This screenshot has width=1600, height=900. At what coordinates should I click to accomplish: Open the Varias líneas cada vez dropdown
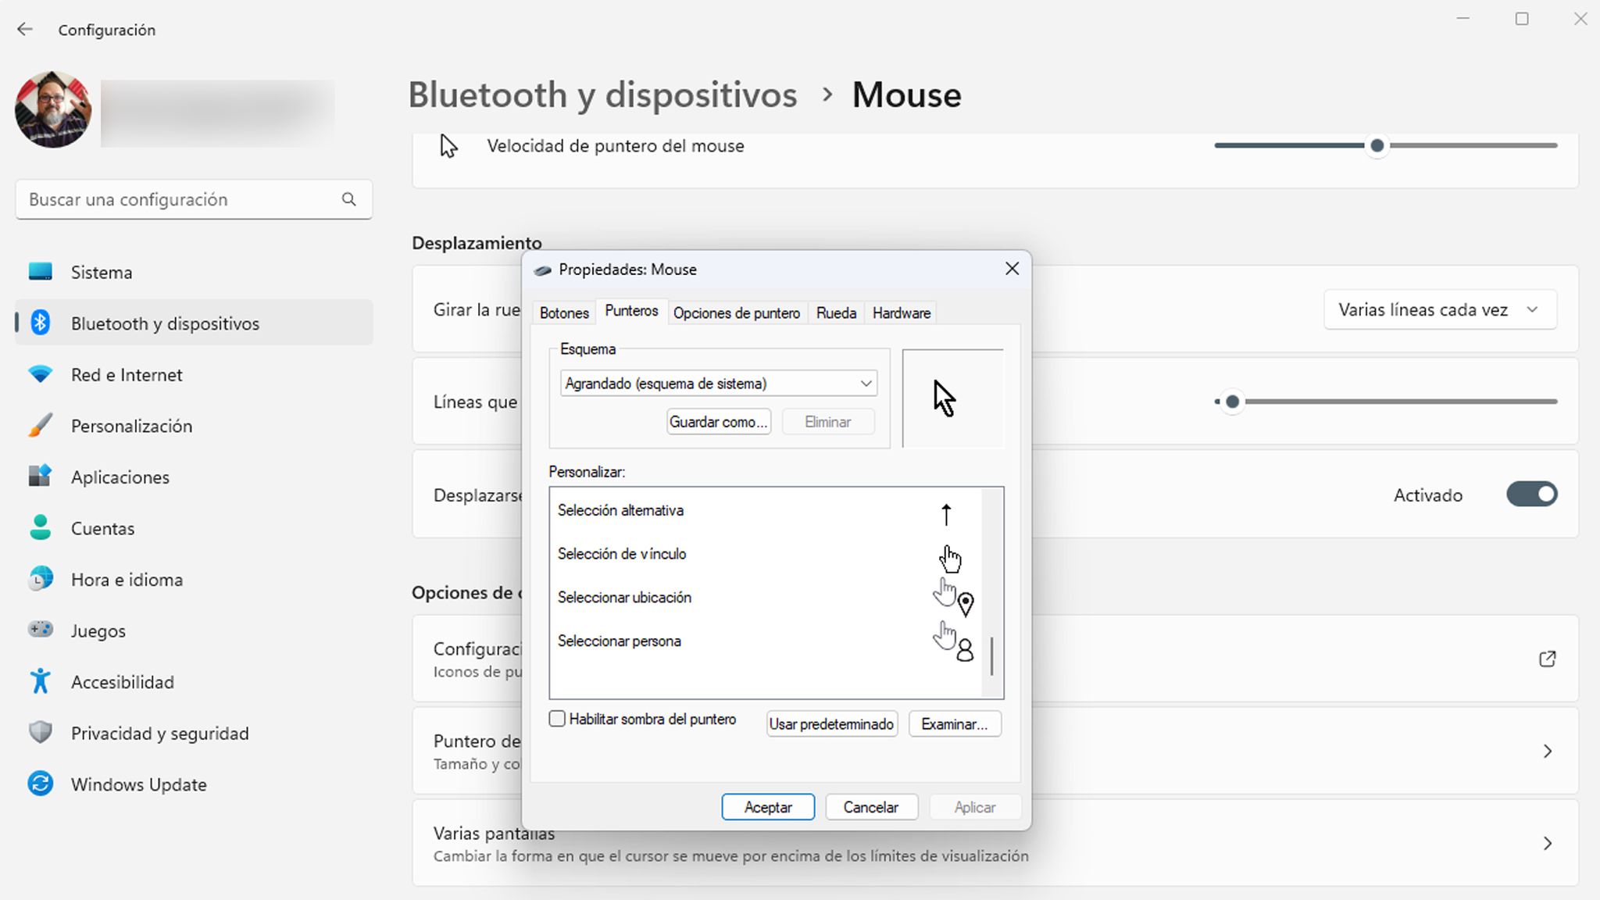pyautogui.click(x=1440, y=309)
